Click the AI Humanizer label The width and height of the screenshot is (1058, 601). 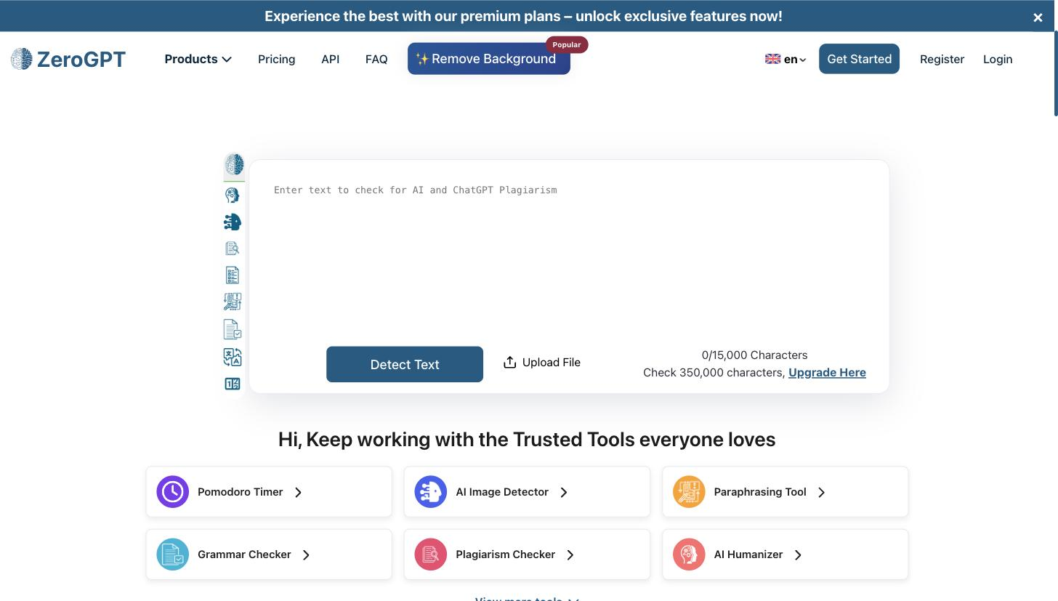coord(748,554)
